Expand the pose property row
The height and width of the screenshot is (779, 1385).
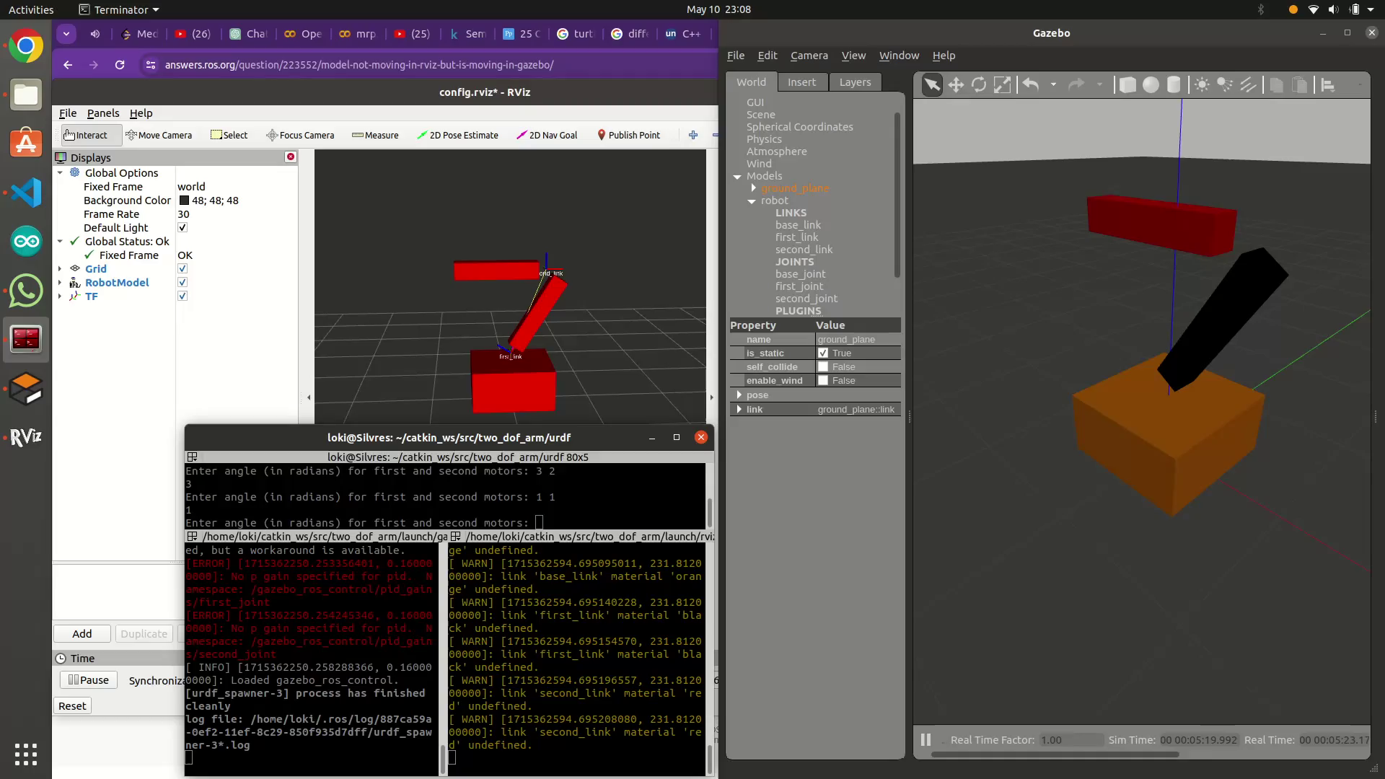coord(739,395)
